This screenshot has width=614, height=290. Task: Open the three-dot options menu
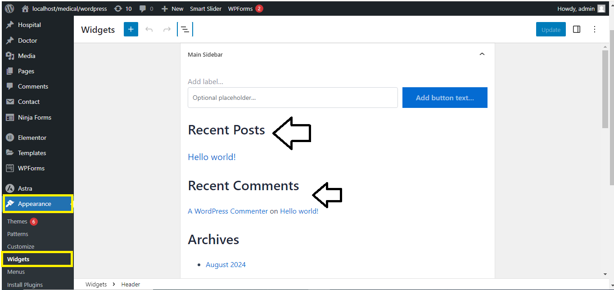[594, 30]
